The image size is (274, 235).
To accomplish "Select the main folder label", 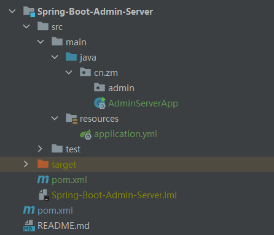I will [76, 42].
